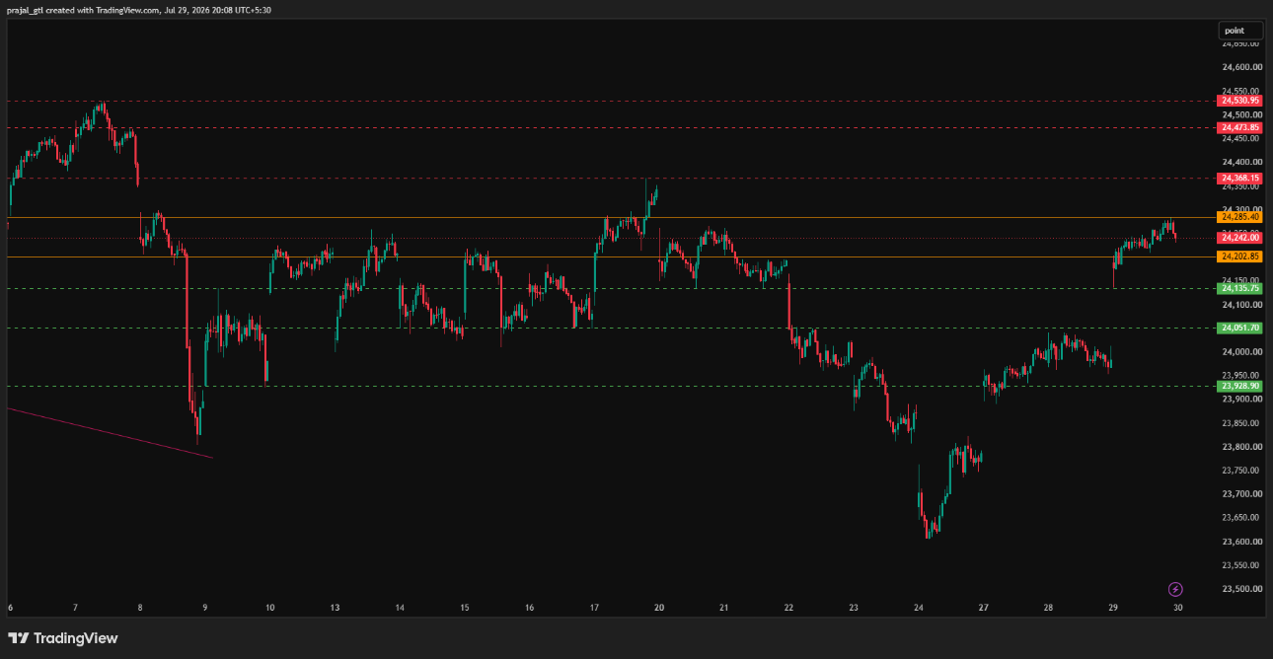The height and width of the screenshot is (659, 1273).
Task: Click the purple lightning bolt icon
Action: tap(1175, 589)
